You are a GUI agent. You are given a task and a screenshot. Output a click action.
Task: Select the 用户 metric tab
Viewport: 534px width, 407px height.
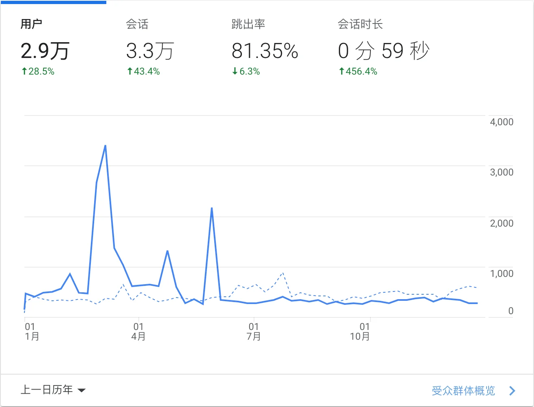pos(32,24)
